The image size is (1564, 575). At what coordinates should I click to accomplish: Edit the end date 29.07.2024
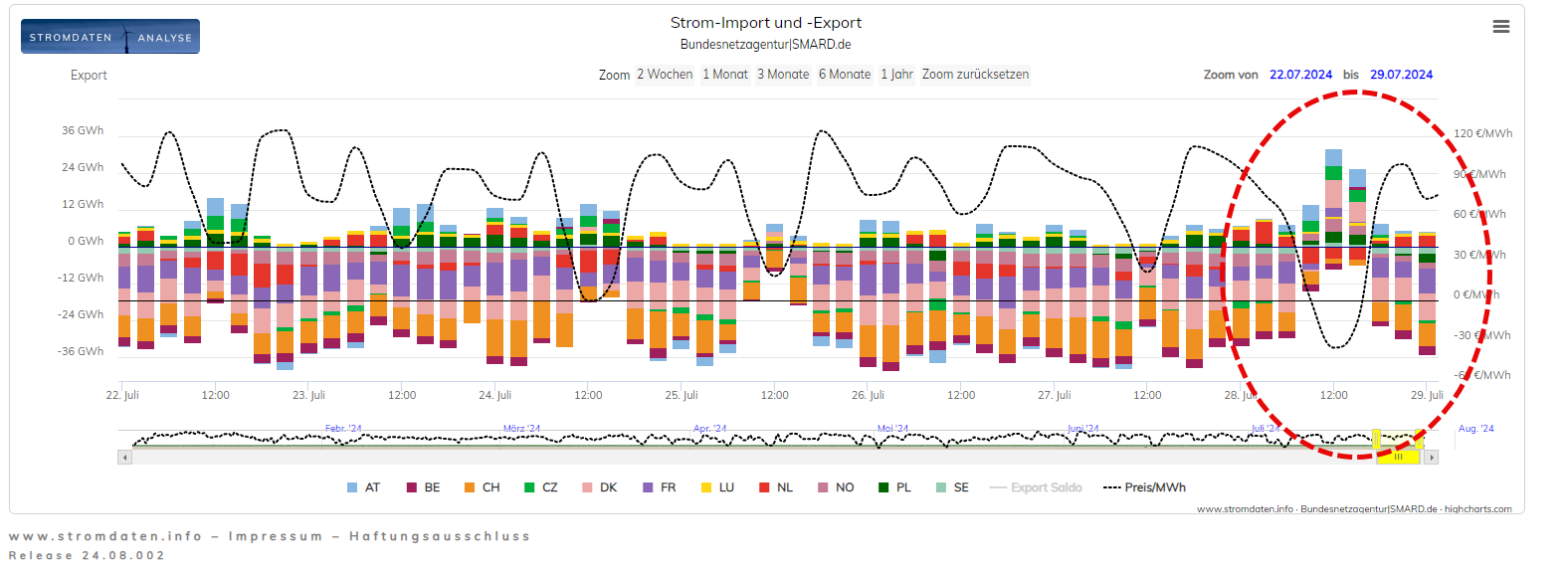(1401, 75)
